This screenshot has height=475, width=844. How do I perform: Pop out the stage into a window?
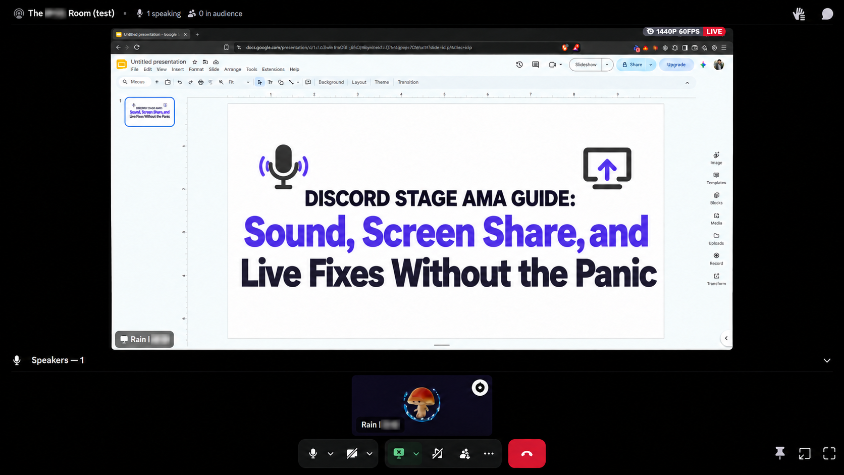tap(805, 453)
